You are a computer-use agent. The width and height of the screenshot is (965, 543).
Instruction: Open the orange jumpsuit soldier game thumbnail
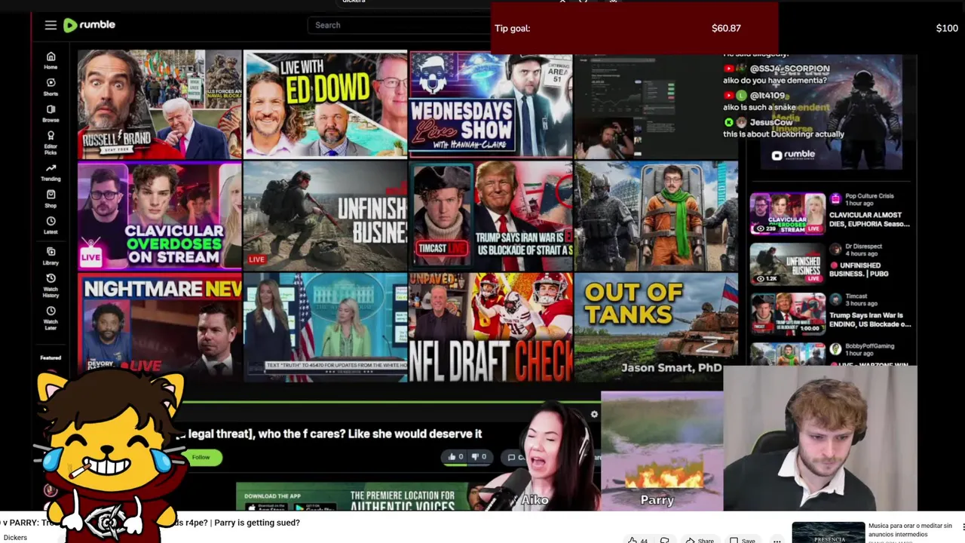pyautogui.click(x=657, y=216)
